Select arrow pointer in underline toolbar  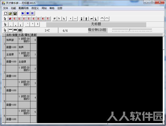[x=5, y=30]
